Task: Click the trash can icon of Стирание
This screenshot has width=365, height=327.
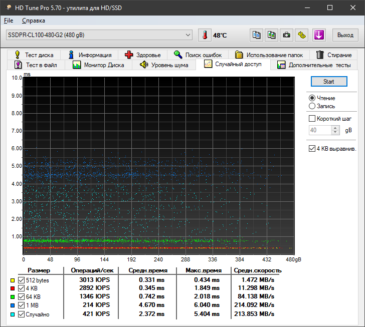Action: pyautogui.click(x=320, y=55)
